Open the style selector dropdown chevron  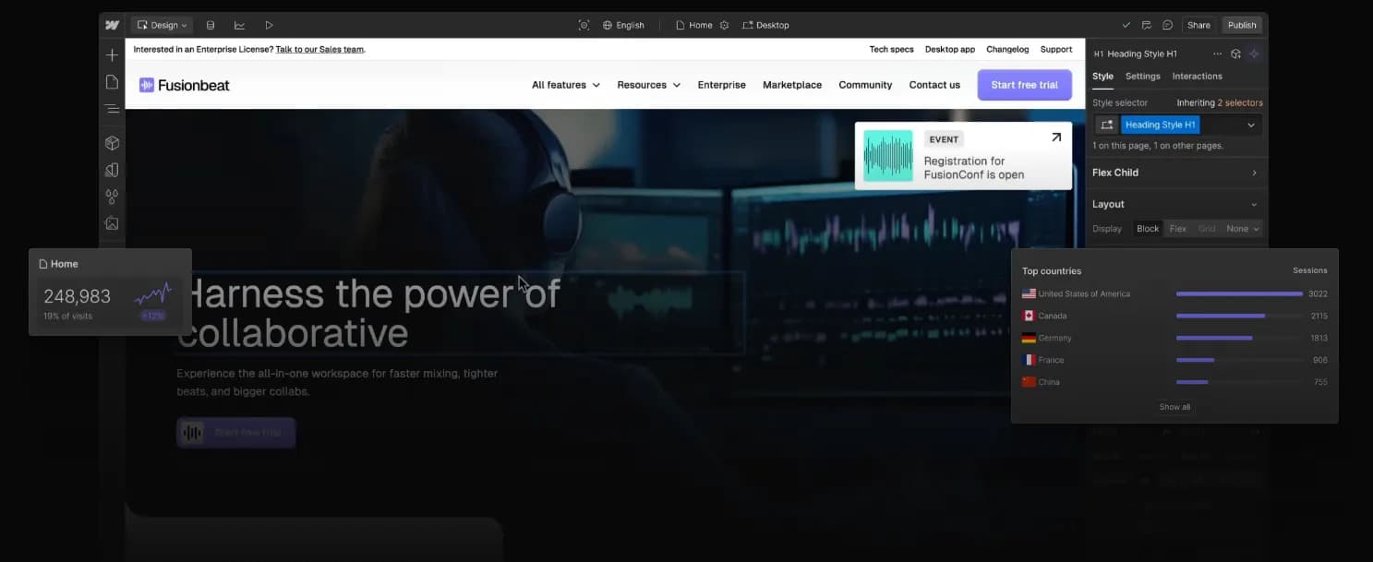click(1251, 125)
